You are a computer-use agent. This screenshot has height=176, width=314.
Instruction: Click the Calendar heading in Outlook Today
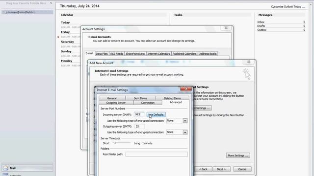[x=67, y=15]
